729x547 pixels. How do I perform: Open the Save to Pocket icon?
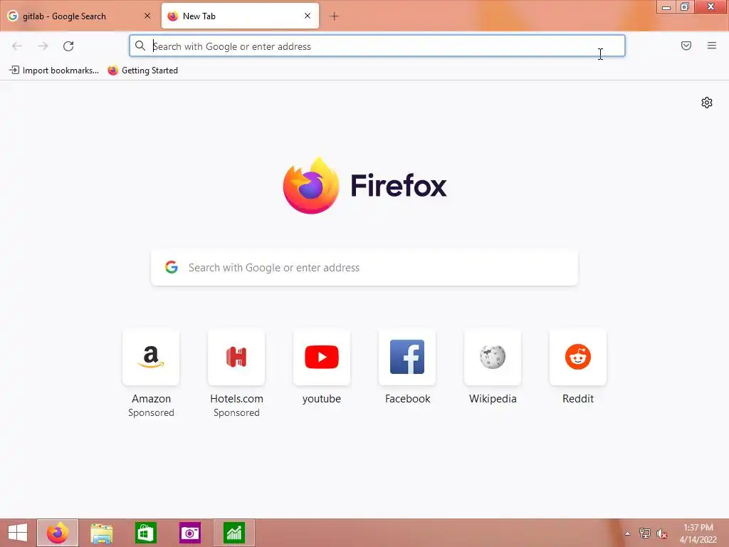(x=686, y=46)
